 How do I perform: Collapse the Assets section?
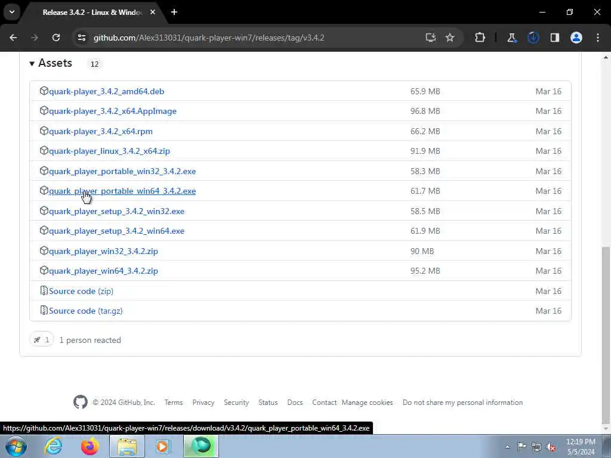51,63
